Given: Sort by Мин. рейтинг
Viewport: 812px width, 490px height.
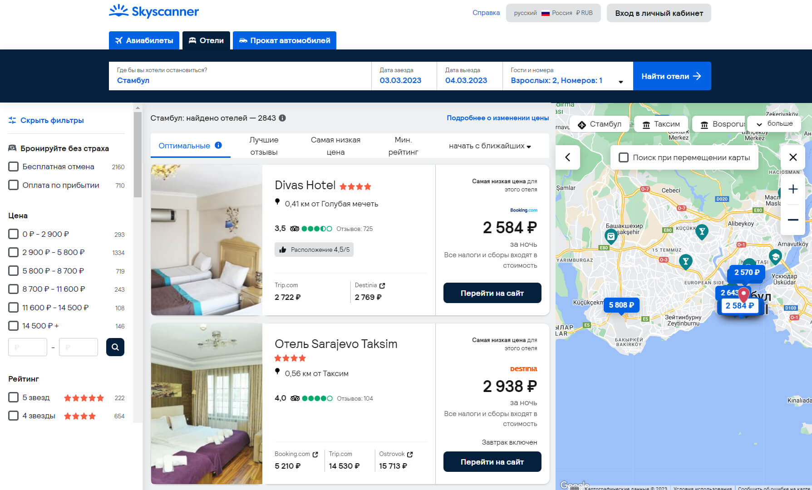Looking at the screenshot, I should tap(403, 146).
